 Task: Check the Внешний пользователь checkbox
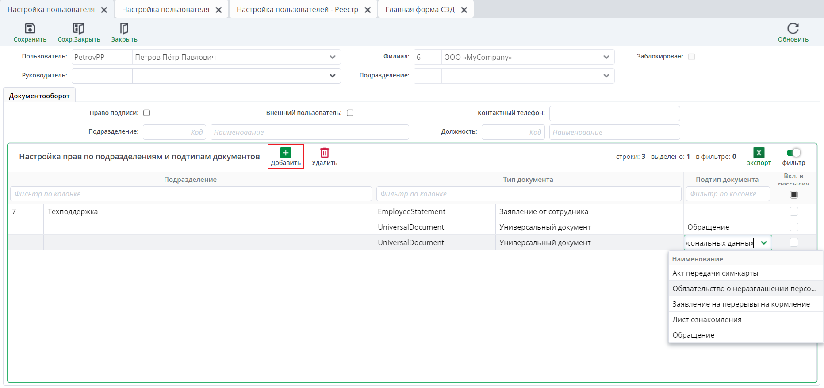[350, 113]
